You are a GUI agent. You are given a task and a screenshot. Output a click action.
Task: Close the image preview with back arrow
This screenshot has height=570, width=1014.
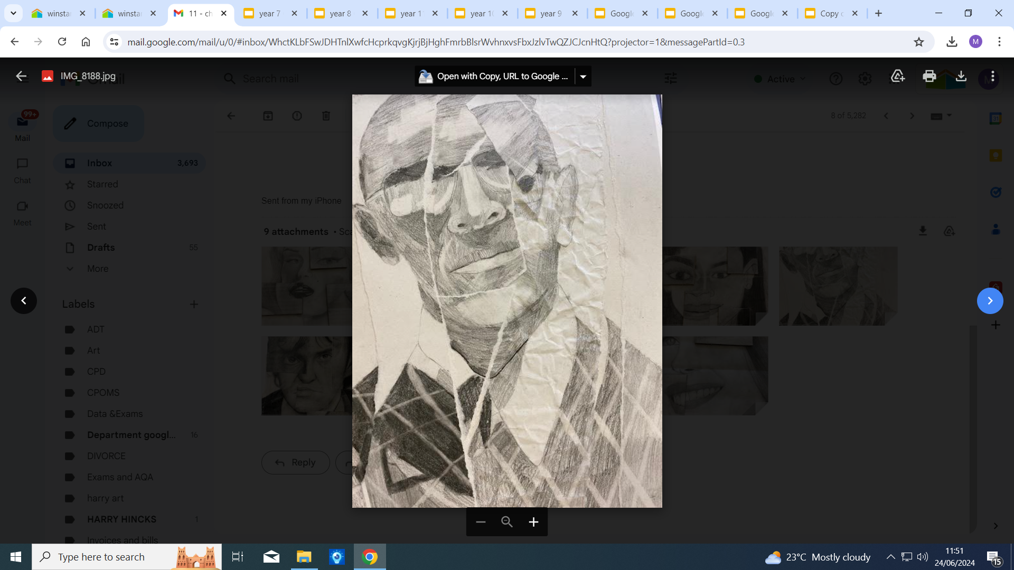[21, 76]
